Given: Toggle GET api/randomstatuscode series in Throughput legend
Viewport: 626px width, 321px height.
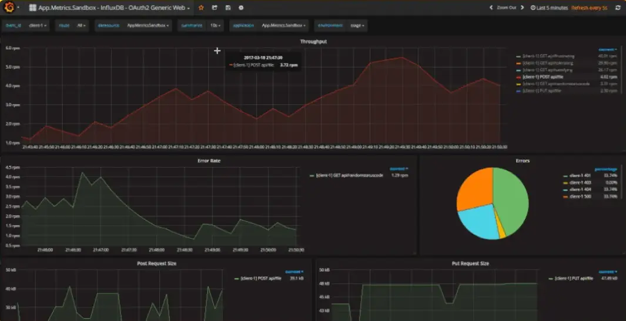Looking at the screenshot, I should click(556, 84).
